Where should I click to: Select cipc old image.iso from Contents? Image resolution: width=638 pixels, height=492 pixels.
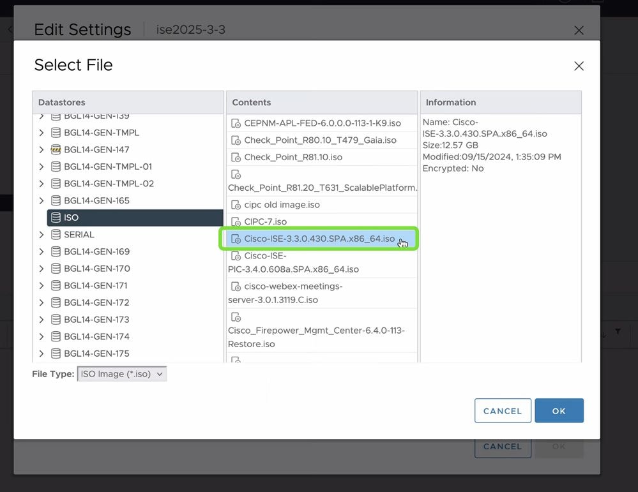click(275, 204)
